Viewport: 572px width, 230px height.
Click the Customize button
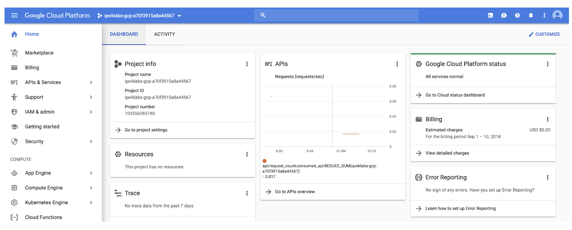coord(544,34)
